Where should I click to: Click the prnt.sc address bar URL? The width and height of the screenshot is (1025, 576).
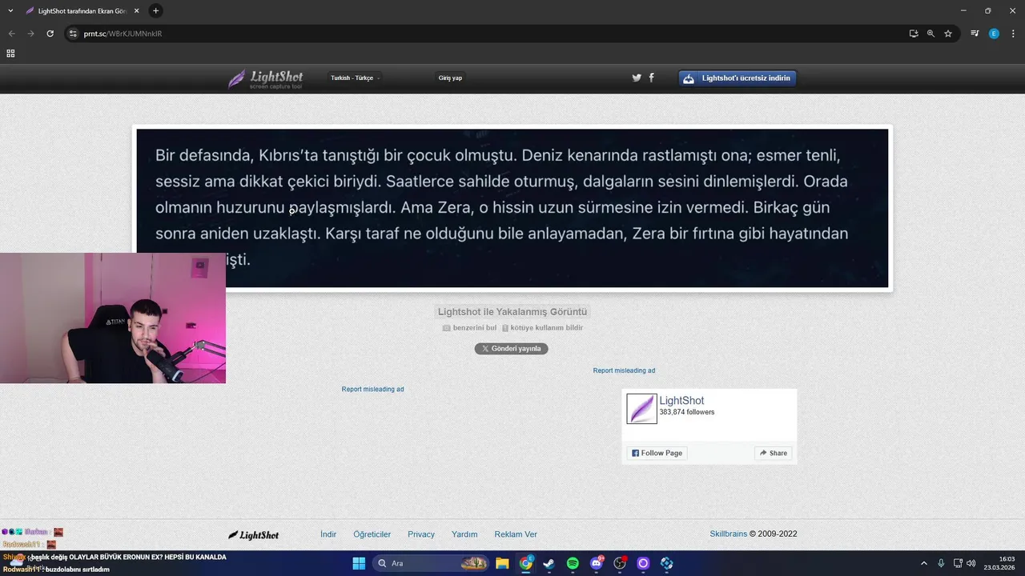123,34
